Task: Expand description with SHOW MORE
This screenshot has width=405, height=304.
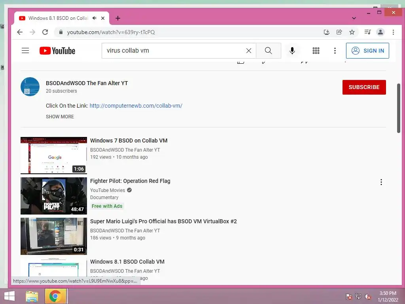Action: (x=60, y=117)
